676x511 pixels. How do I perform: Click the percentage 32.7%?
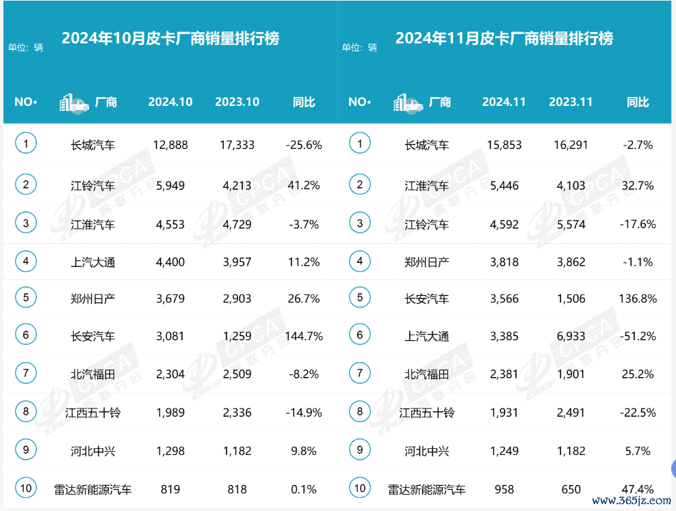pyautogui.click(x=638, y=186)
